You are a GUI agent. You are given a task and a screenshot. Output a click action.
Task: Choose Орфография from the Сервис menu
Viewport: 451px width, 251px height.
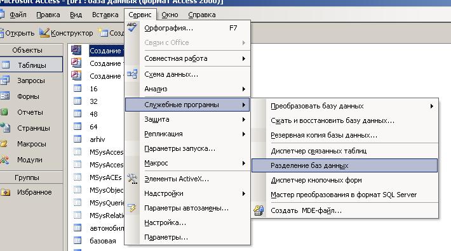(187, 28)
